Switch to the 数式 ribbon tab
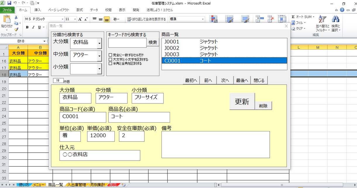The width and height of the screenshot is (357, 188). click(80, 10)
